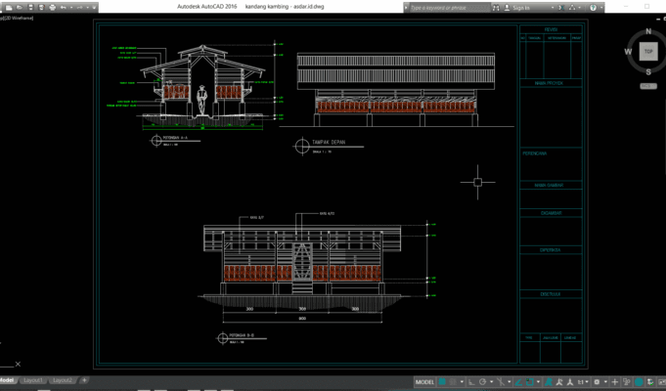This screenshot has width=666, height=391.
Task: Click the workspace switching gear icon
Action: [x=598, y=382]
